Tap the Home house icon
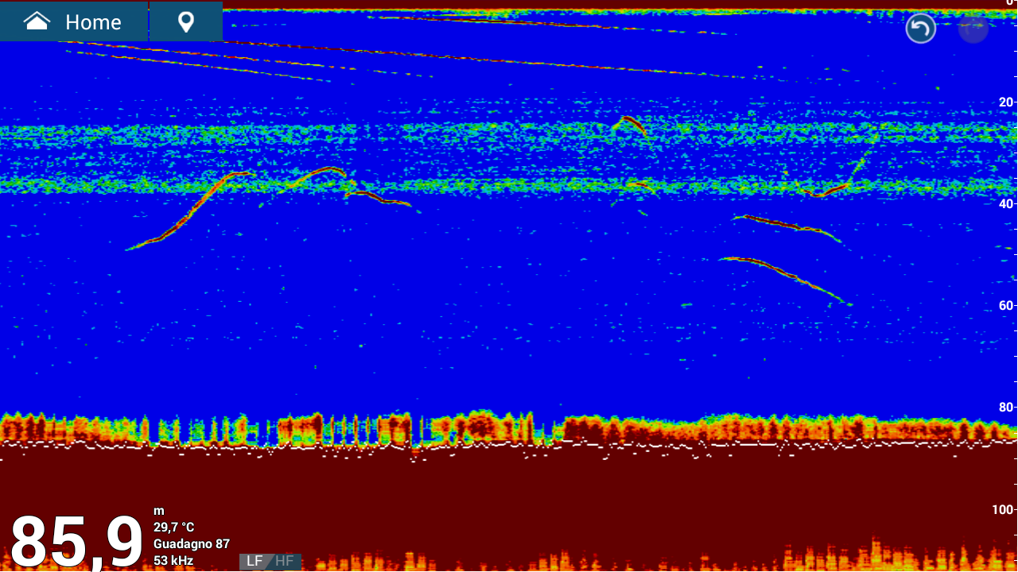 pyautogui.click(x=37, y=21)
